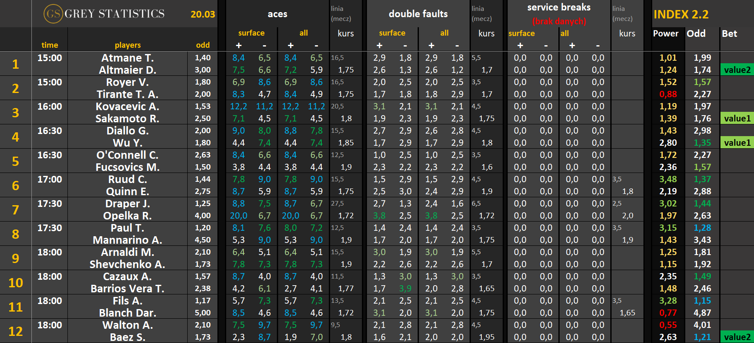
Task: Select the double faults section header
Action: click(x=418, y=14)
